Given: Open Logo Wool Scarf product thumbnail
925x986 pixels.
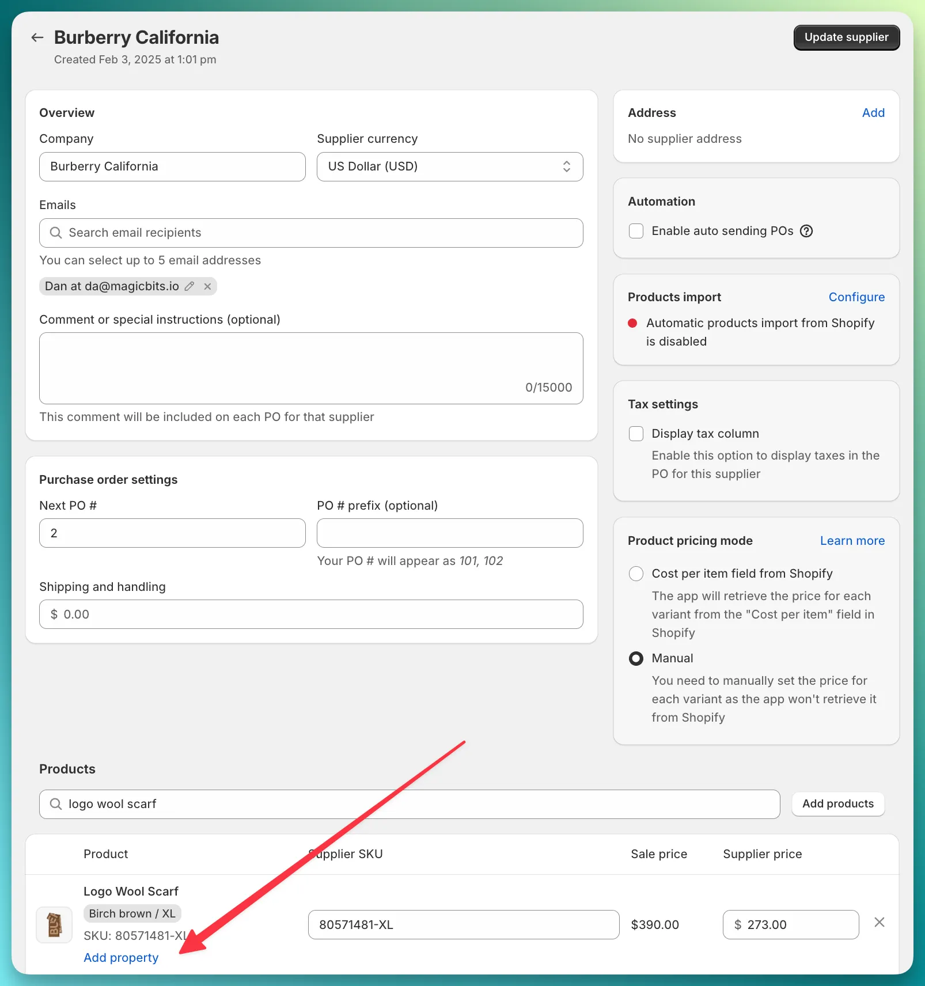Looking at the screenshot, I should coord(54,925).
